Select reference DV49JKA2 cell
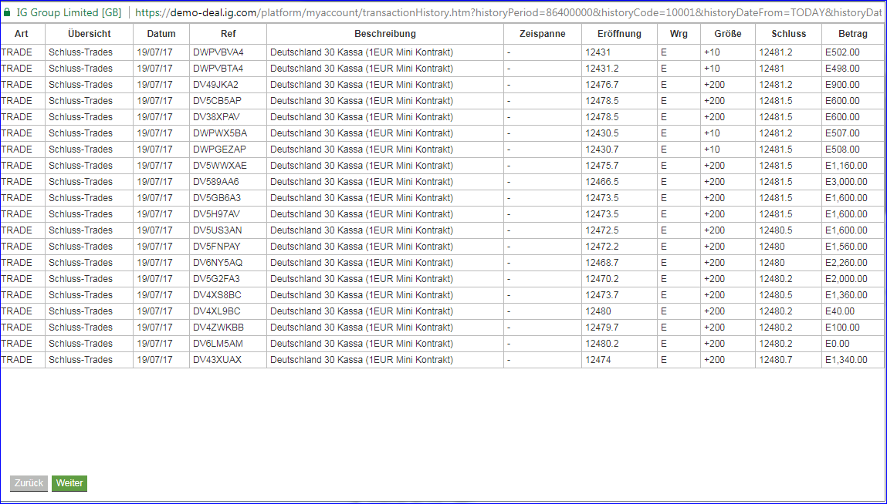Image resolution: width=887 pixels, height=504 pixels. 228,85
